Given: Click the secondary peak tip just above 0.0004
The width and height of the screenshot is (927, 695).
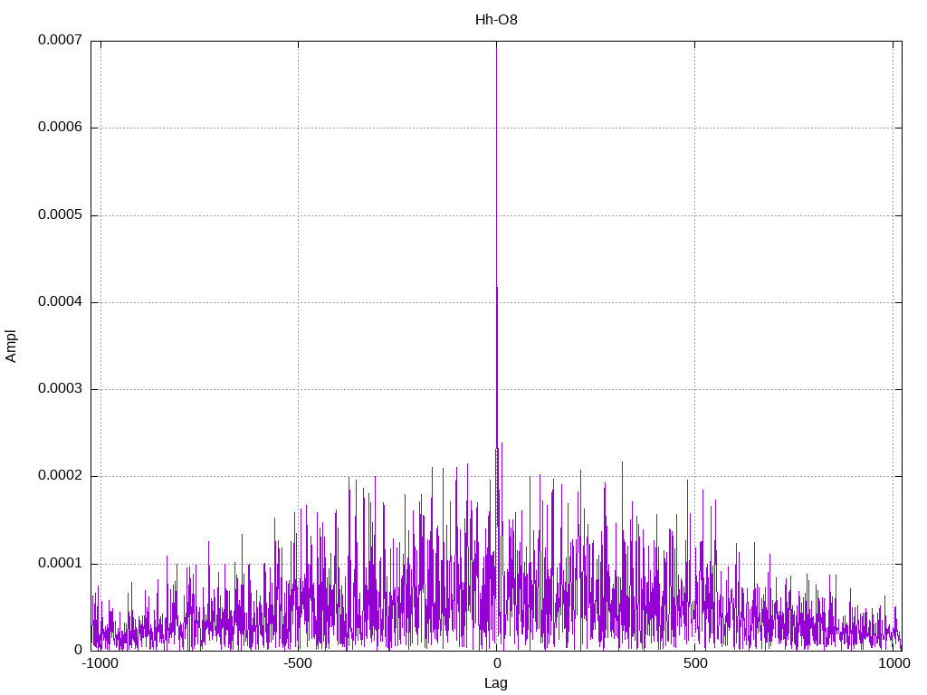Looking at the screenshot, I should pos(497,287).
